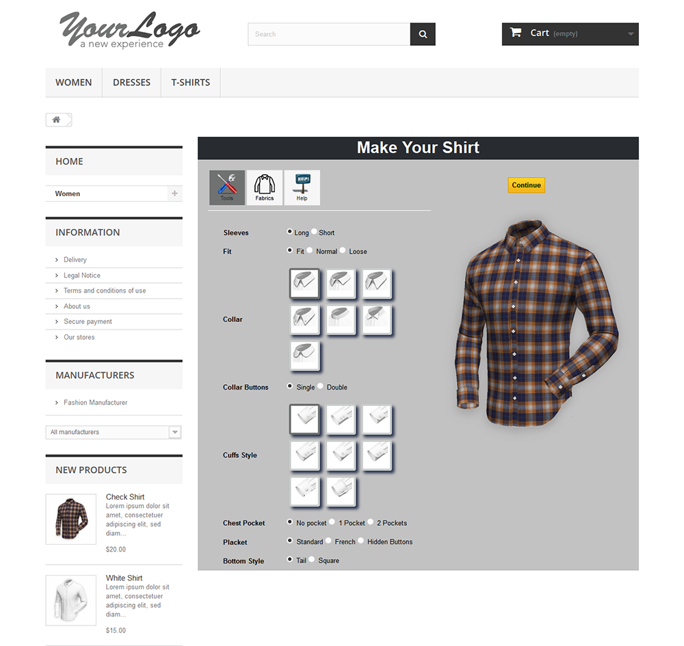The width and height of the screenshot is (684, 646).
Task: Go to home breadcrumb icon
Action: pyautogui.click(x=57, y=120)
